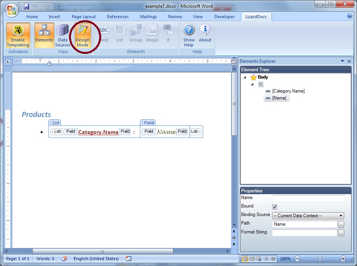Insert an Image element from ribbon

click(152, 33)
